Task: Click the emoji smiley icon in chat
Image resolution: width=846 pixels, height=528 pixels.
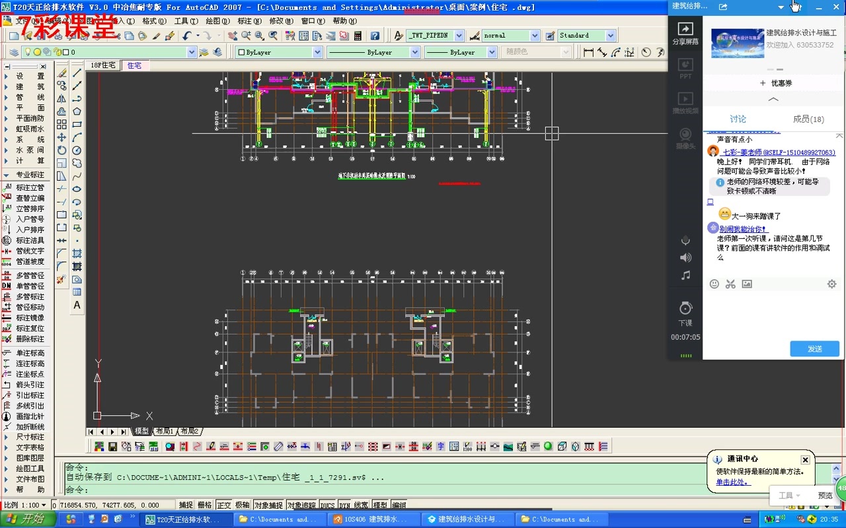Action: tap(714, 284)
